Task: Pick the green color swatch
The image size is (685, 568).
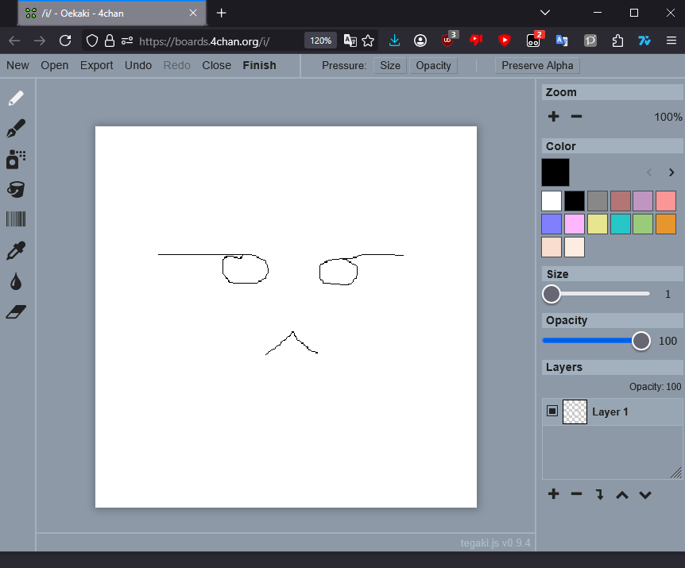Action: 643,224
